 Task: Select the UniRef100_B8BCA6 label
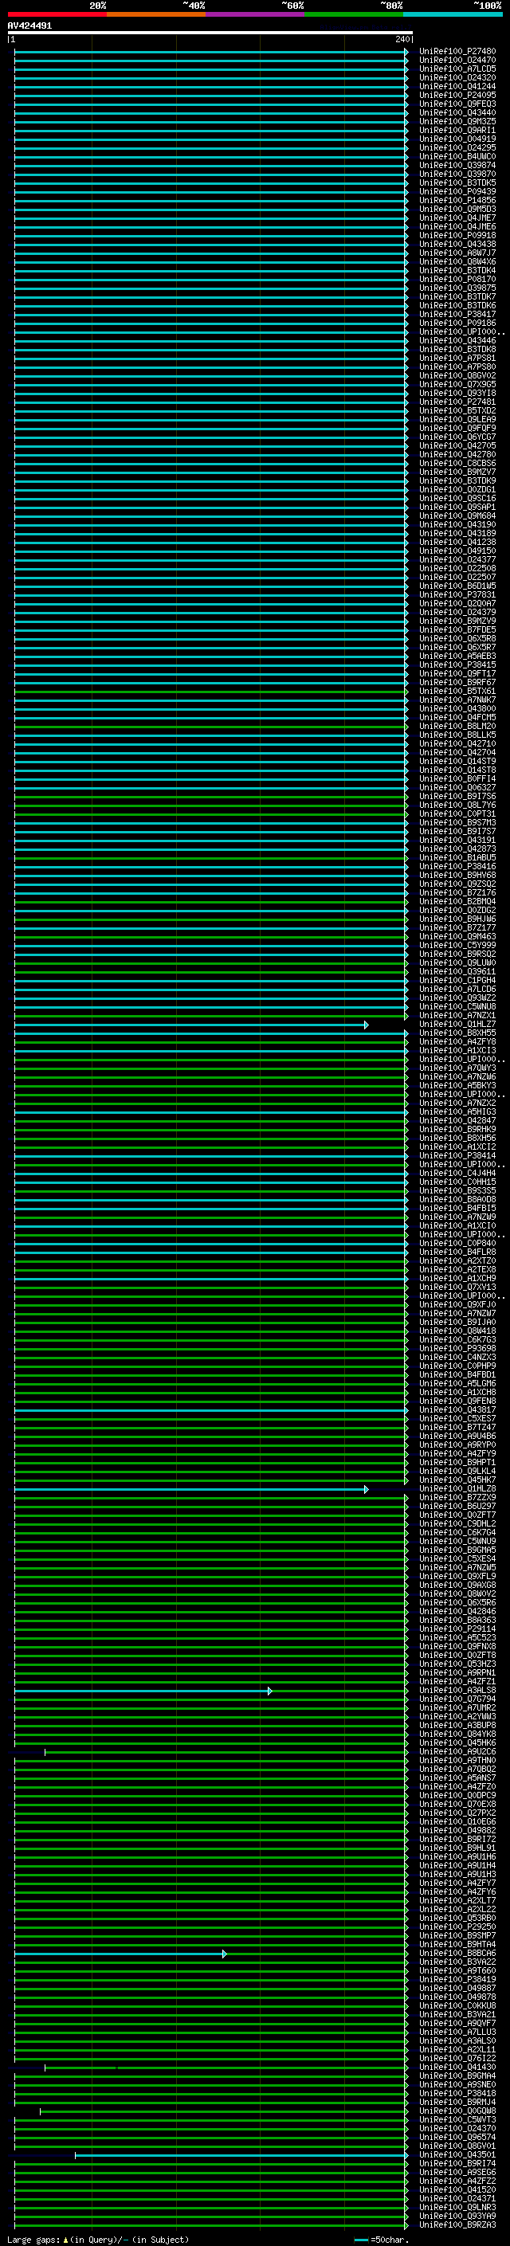[457, 1954]
